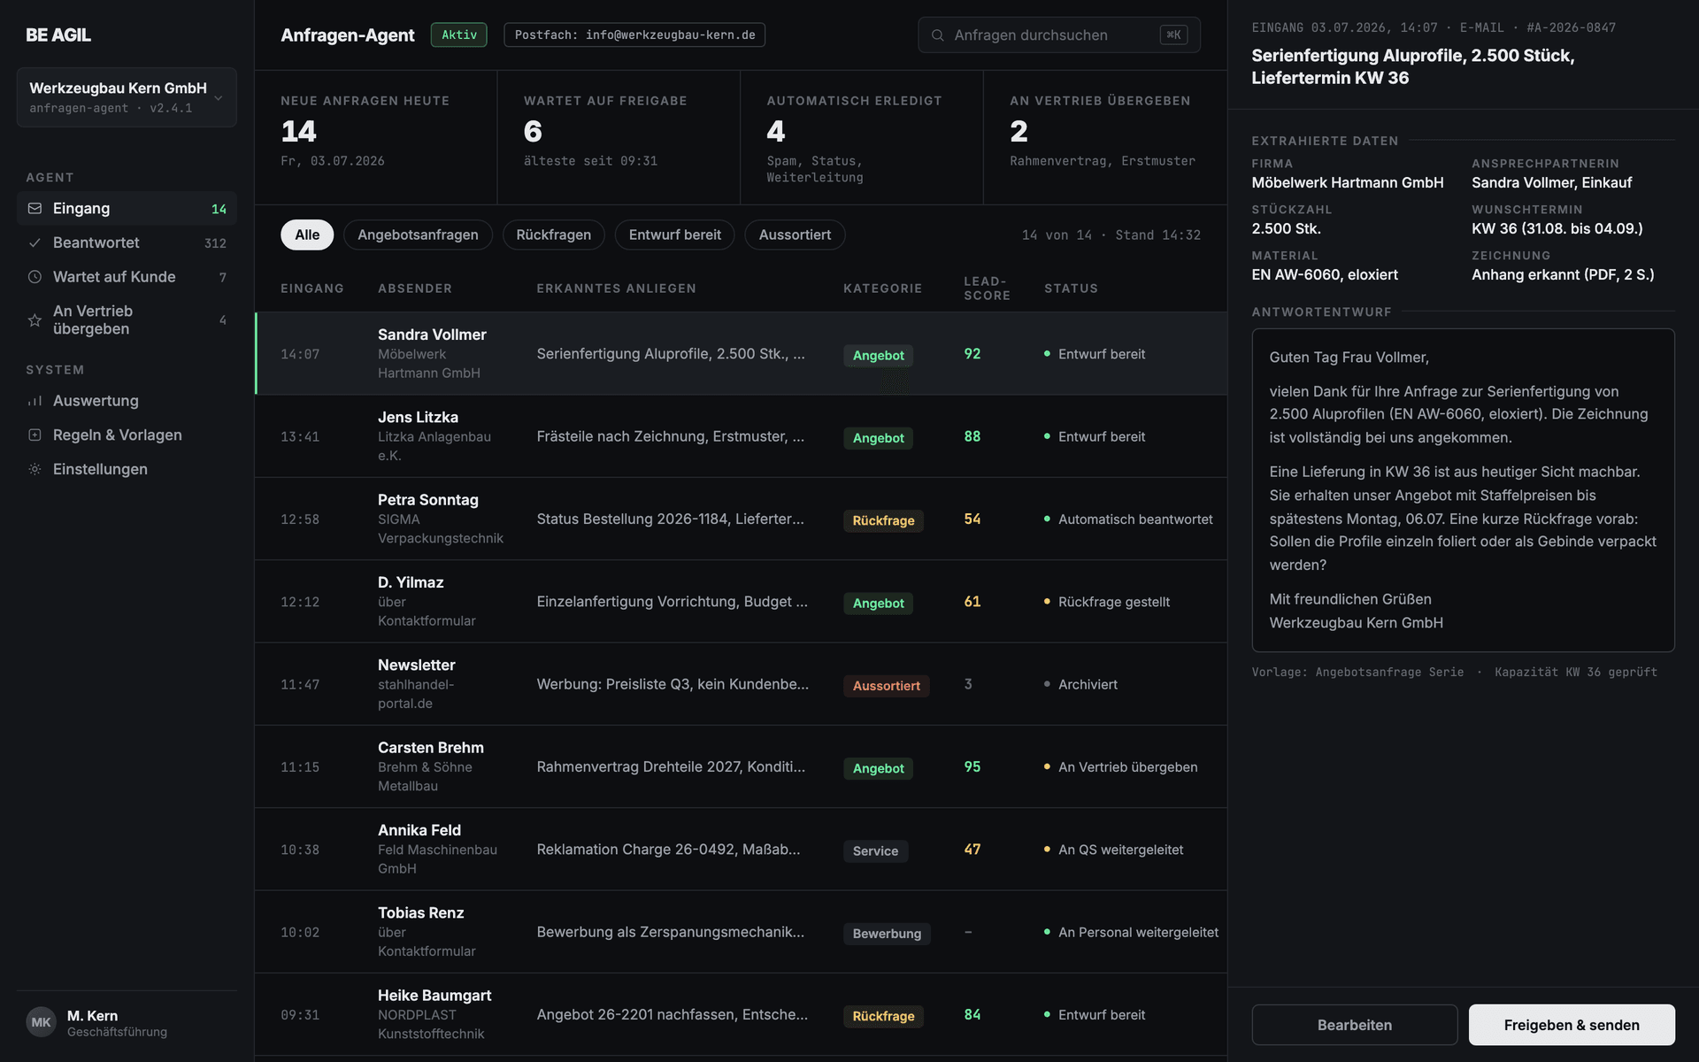Click the Regeln & Vorlagen icon
This screenshot has width=1699, height=1062.
coord(35,435)
